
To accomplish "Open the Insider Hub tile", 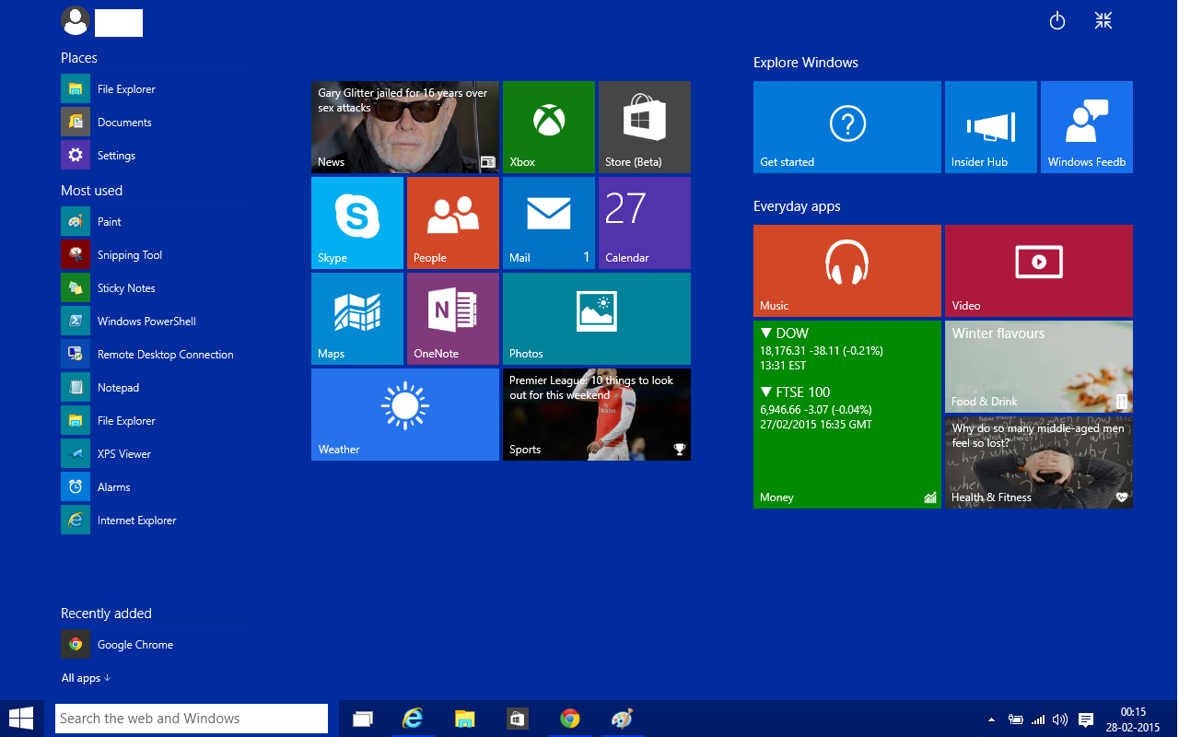I will 991,127.
